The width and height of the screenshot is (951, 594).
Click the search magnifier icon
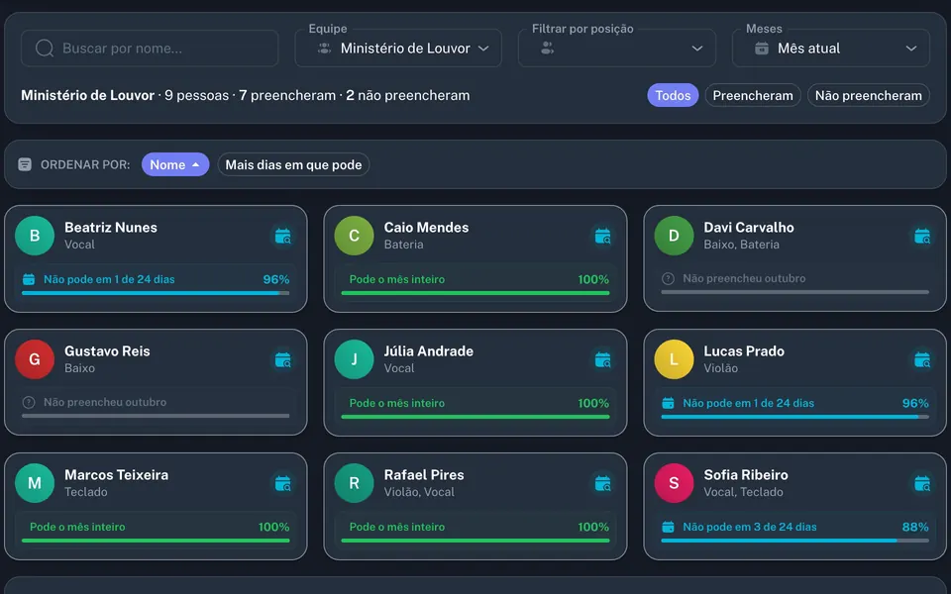(45, 48)
